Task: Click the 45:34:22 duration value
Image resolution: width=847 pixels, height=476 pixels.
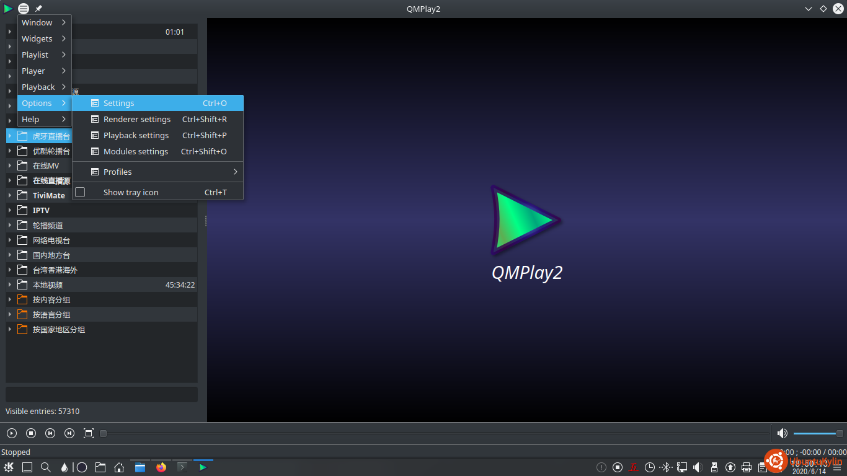Action: (180, 285)
